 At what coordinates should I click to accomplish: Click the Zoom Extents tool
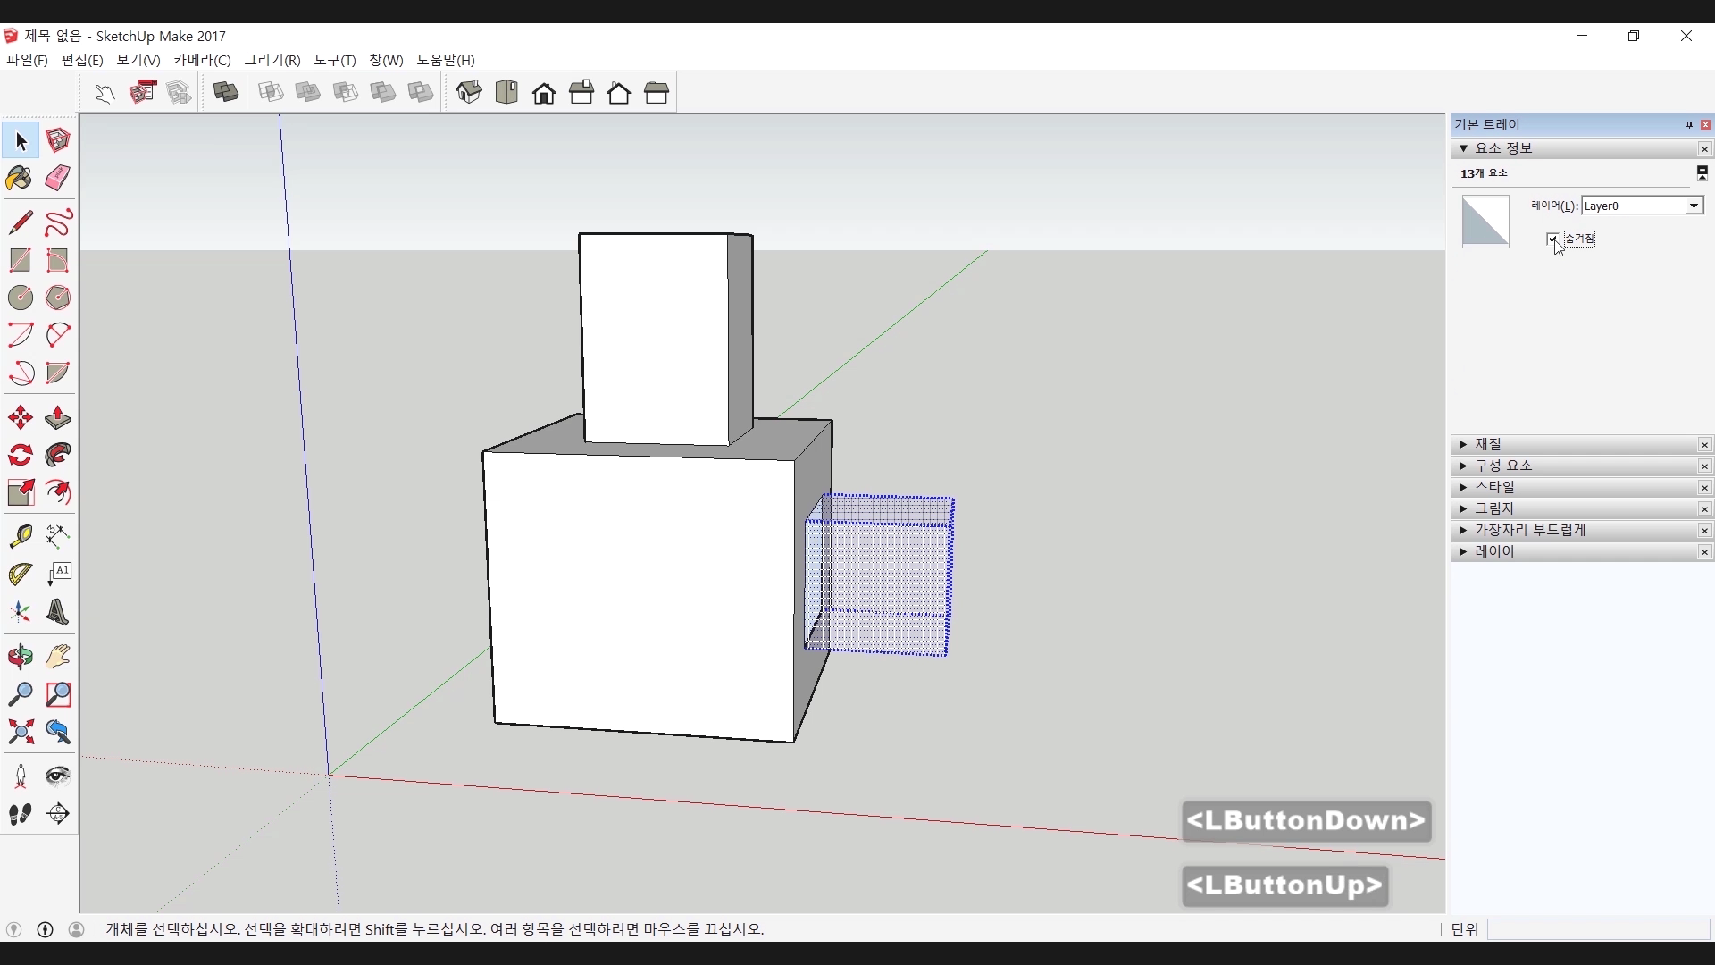[x=20, y=733]
